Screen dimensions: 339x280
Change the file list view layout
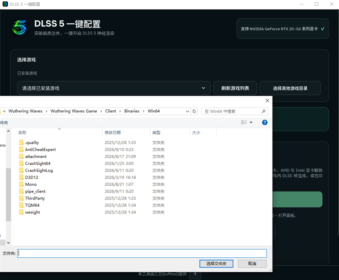point(244,123)
